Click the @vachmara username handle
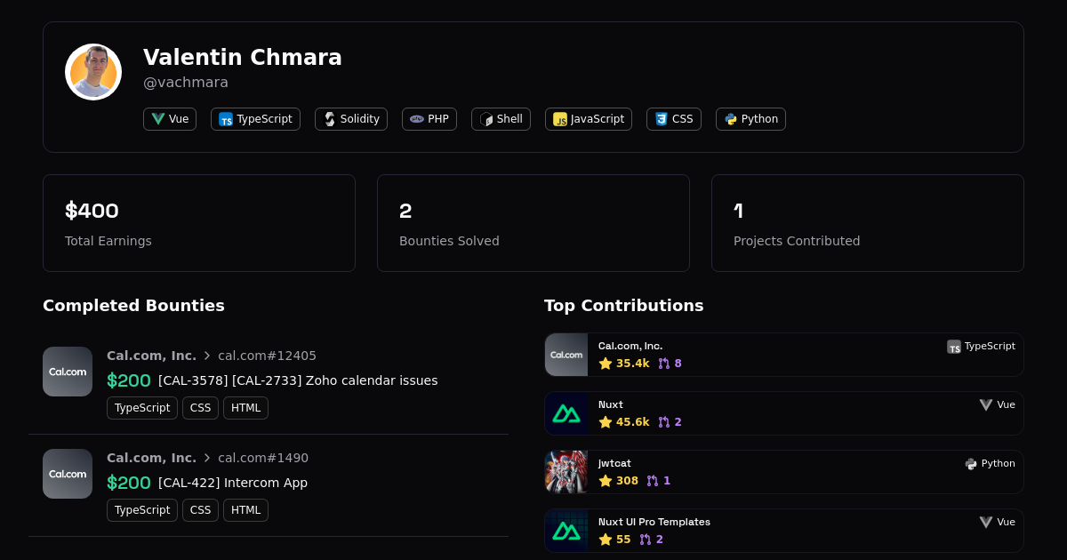The width and height of the screenshot is (1067, 560). tap(186, 83)
